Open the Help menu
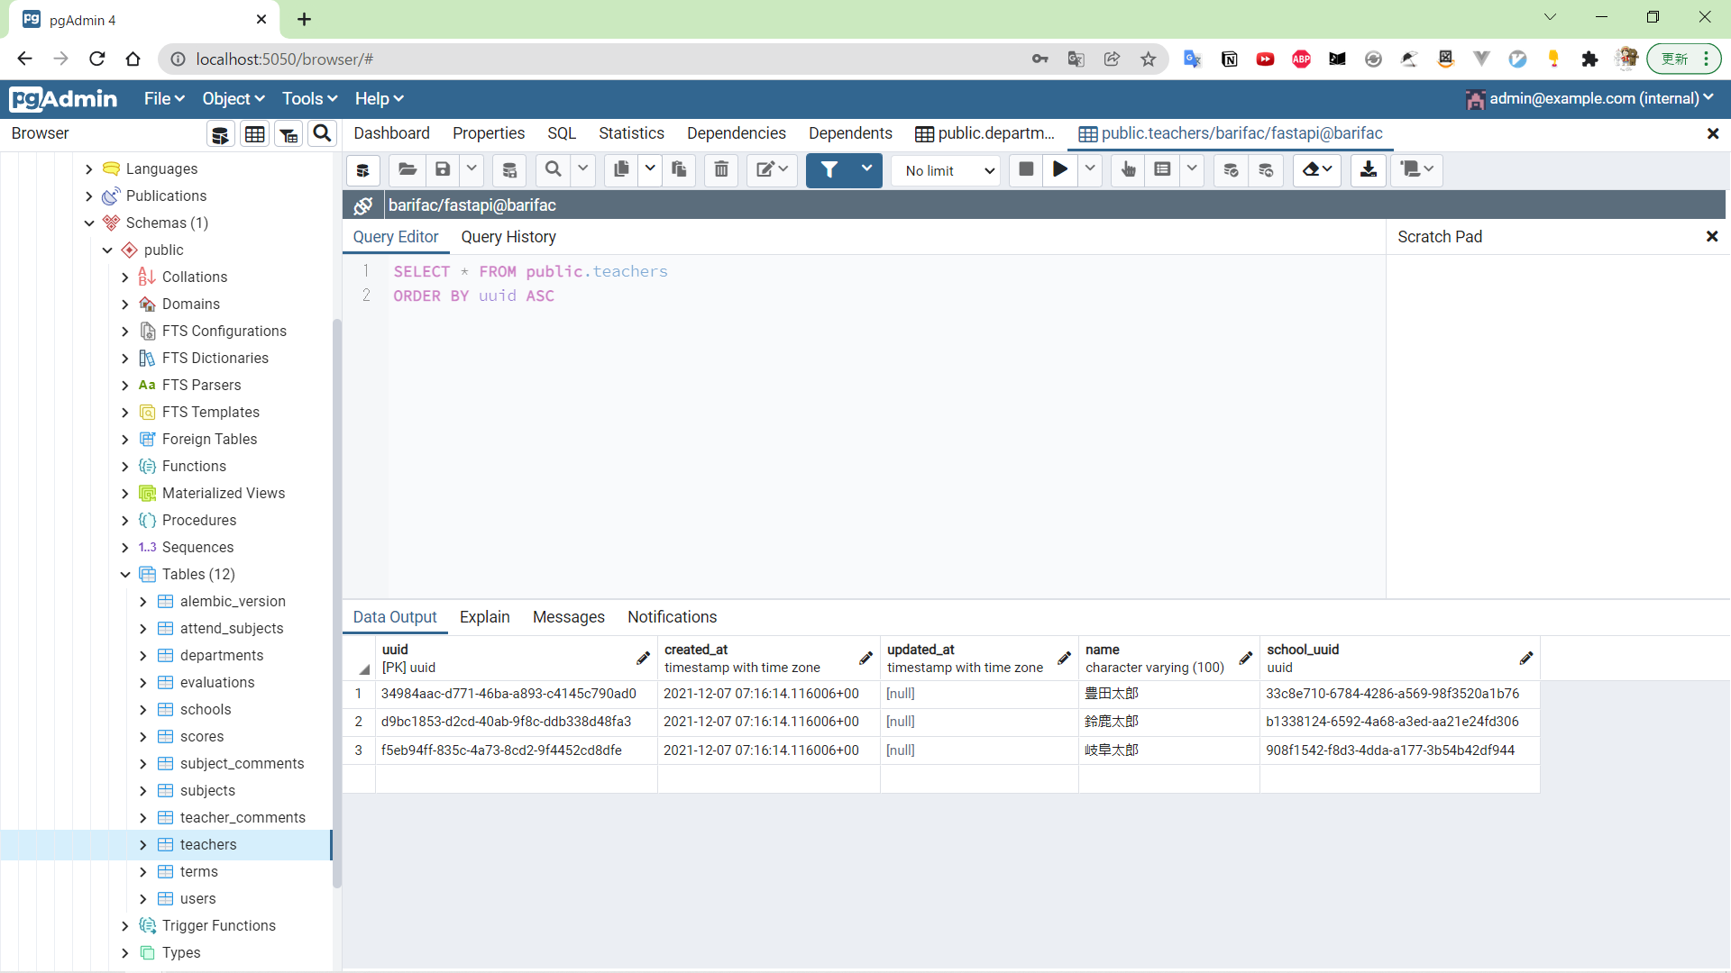 point(379,99)
